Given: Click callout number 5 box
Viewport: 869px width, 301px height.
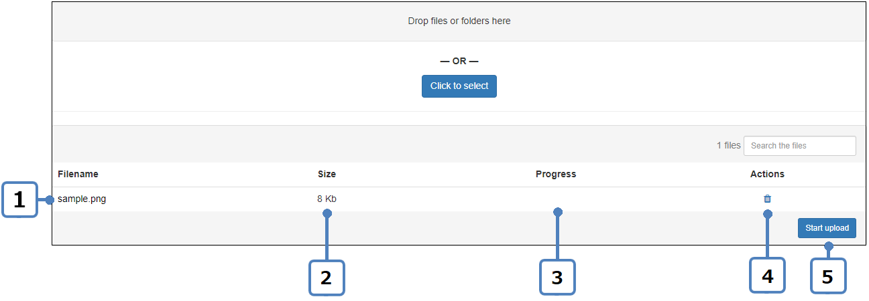Looking at the screenshot, I should pos(827,276).
